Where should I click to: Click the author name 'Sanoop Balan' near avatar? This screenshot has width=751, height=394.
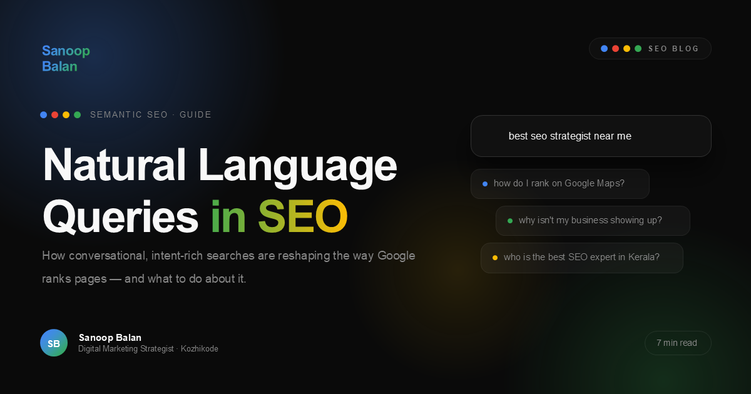coord(110,338)
